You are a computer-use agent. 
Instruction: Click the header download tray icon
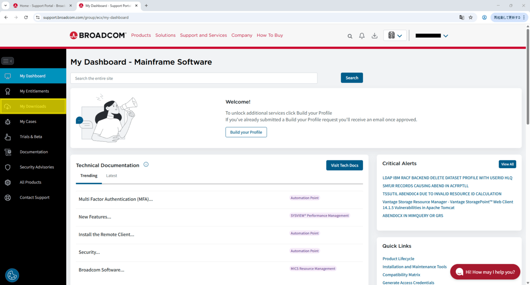[374, 36]
